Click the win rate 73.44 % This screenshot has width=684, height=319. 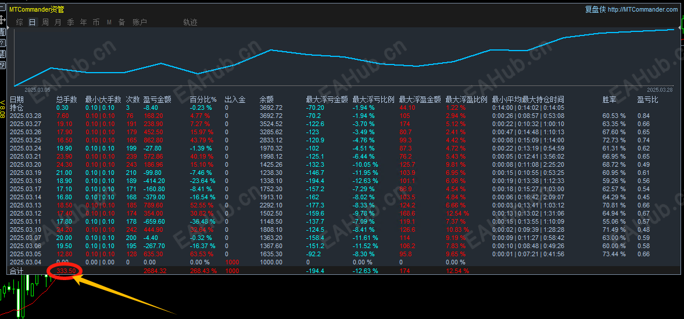tap(614, 254)
